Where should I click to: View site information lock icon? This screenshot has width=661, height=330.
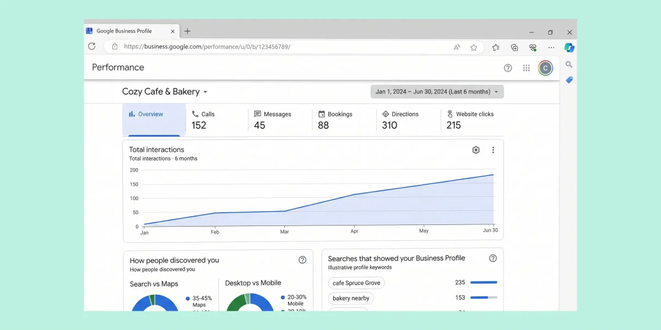[x=115, y=47]
